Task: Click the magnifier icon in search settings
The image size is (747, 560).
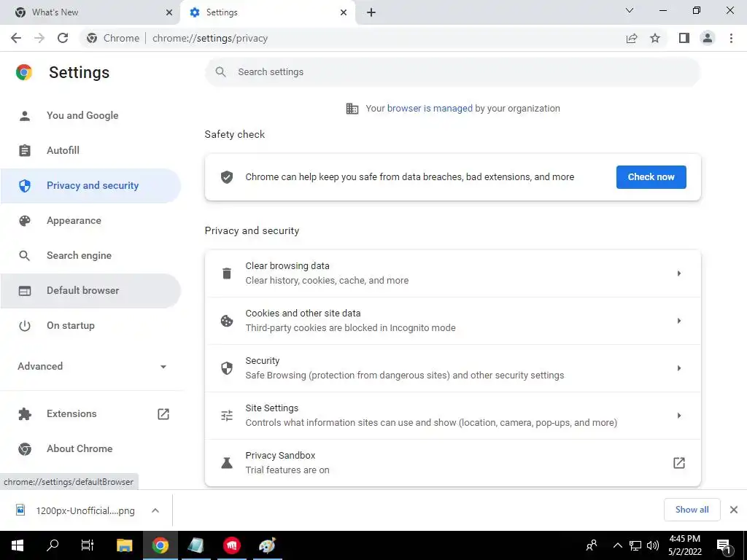Action: pos(220,72)
